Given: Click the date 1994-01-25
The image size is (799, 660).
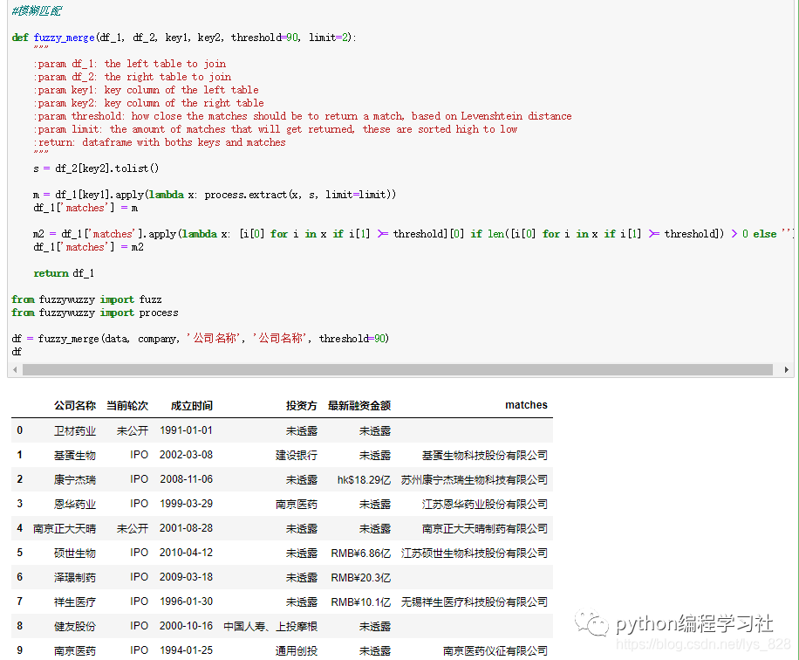Looking at the screenshot, I should (186, 650).
